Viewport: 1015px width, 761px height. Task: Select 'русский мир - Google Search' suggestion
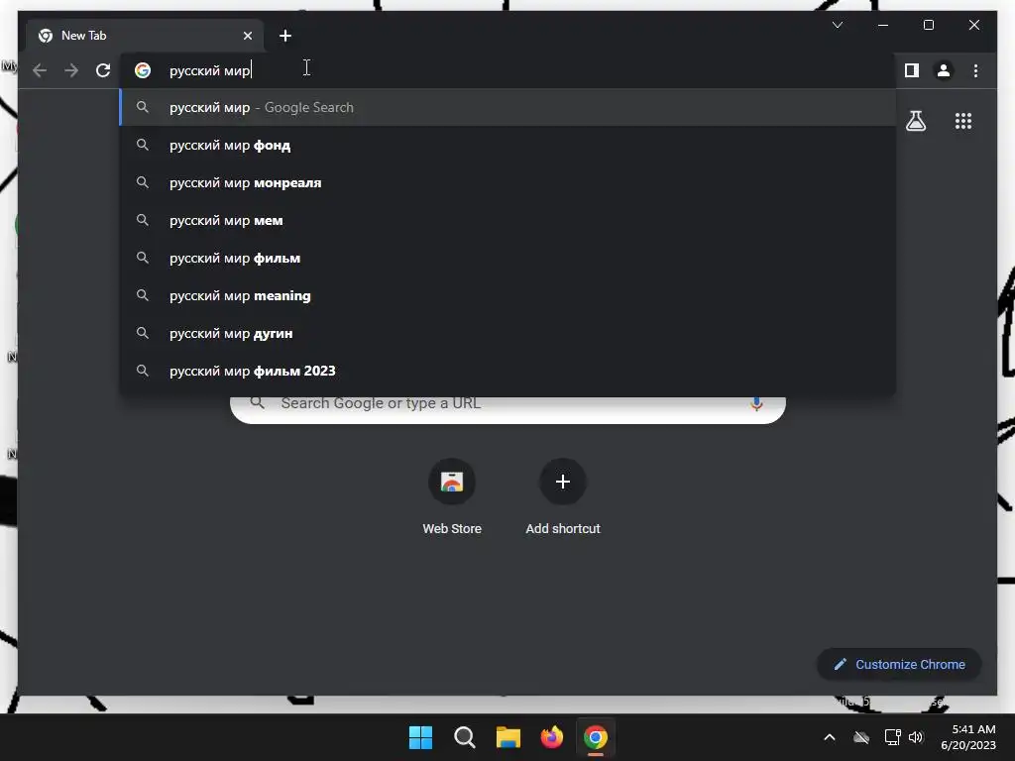pos(508,107)
